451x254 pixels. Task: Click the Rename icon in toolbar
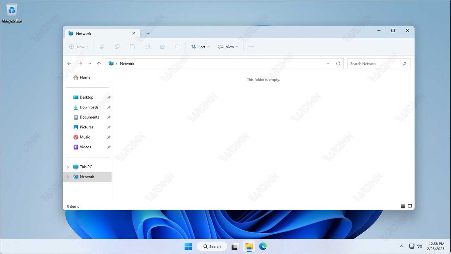click(147, 47)
